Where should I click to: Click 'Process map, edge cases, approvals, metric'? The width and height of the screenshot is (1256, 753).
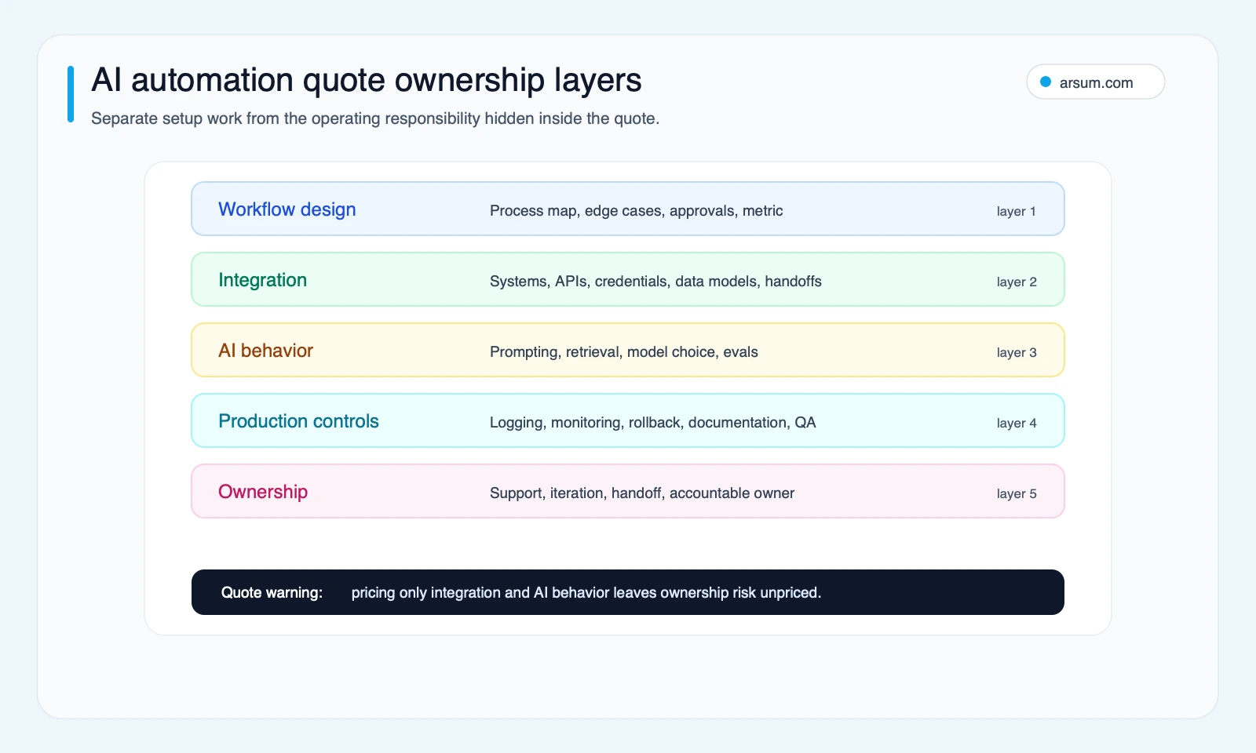tap(637, 210)
